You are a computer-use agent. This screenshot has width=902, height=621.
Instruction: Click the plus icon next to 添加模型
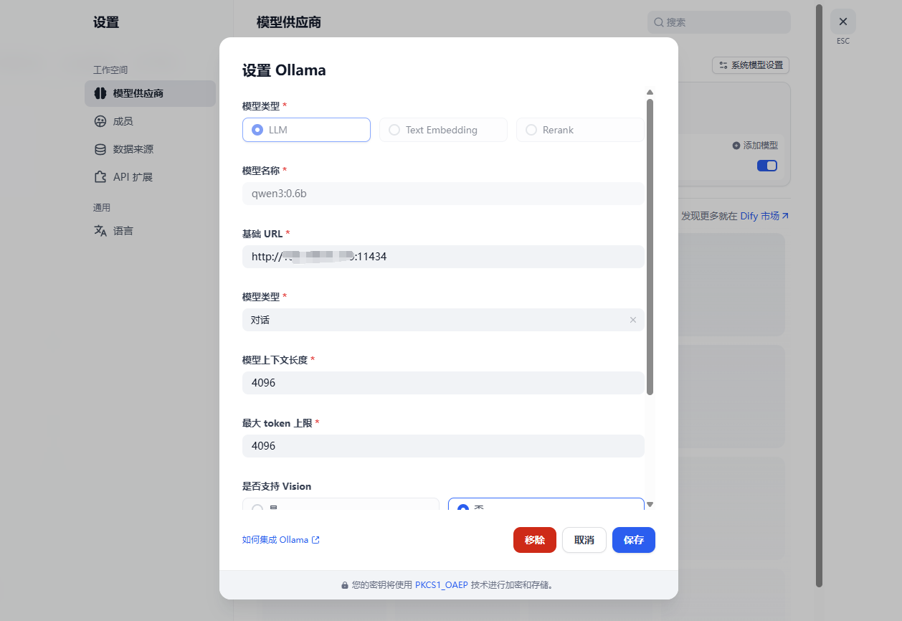[x=736, y=146]
